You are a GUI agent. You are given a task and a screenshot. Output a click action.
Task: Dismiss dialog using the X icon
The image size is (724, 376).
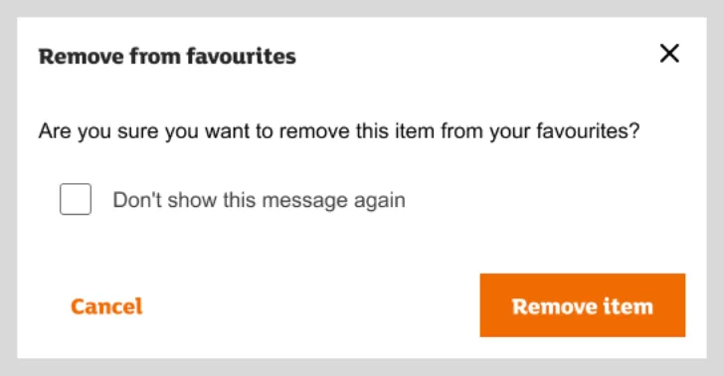coord(669,53)
